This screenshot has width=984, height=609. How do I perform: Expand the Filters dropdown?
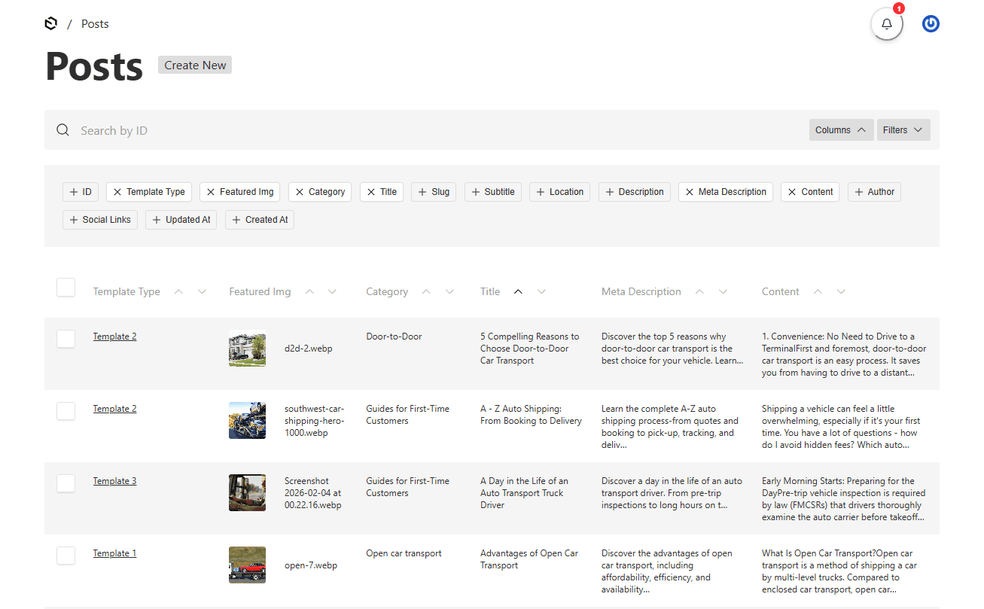click(903, 130)
